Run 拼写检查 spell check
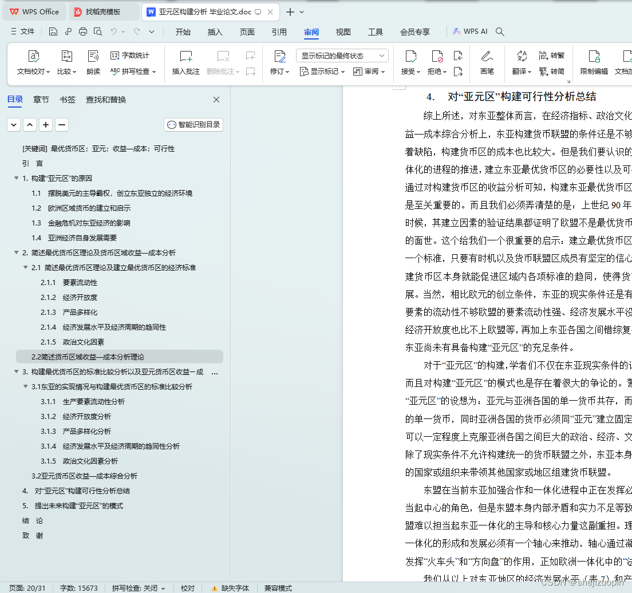Viewport: 632px width, 593px height. pyautogui.click(x=133, y=72)
